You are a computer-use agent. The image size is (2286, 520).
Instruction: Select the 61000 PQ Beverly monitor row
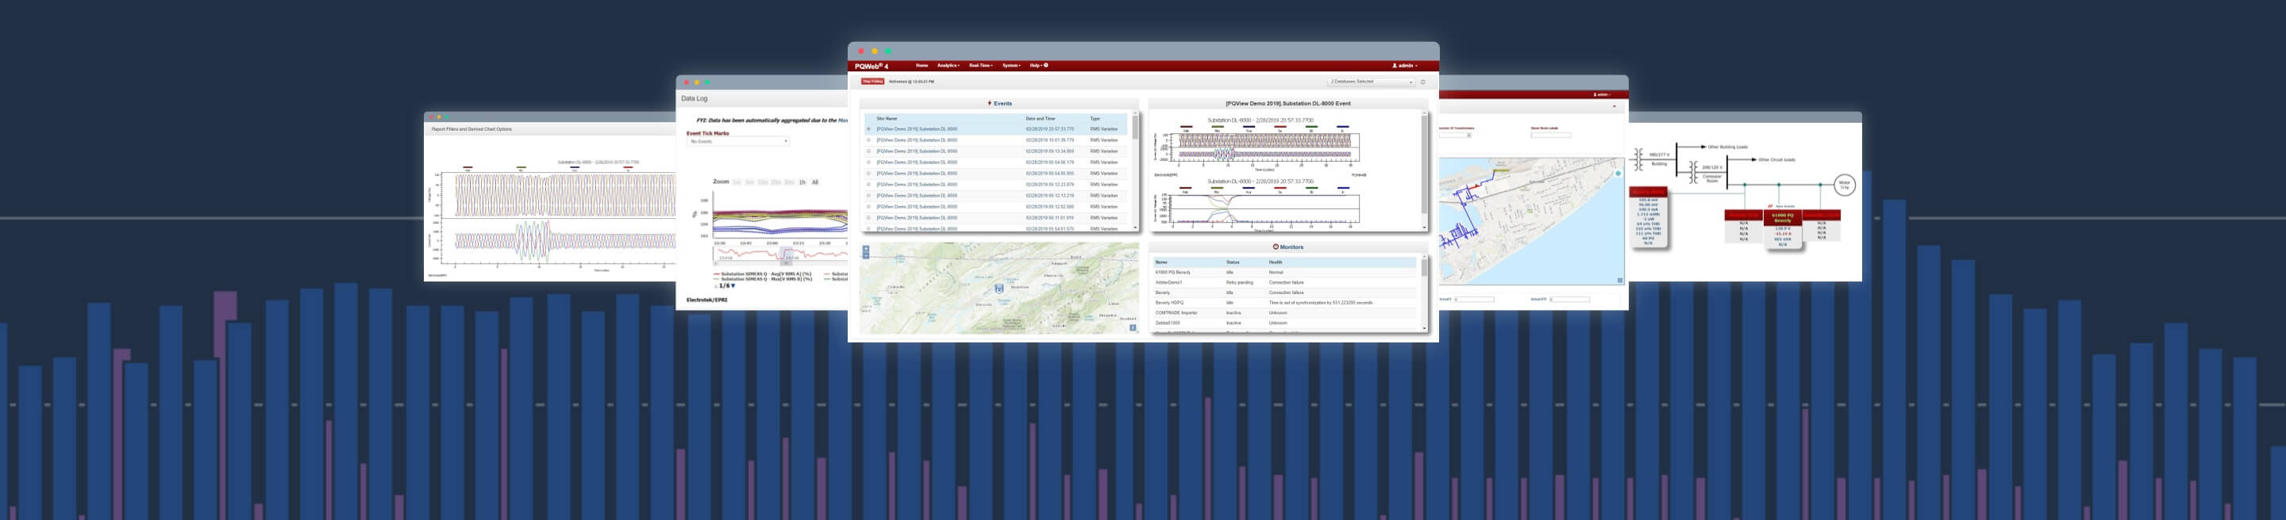[1284, 272]
